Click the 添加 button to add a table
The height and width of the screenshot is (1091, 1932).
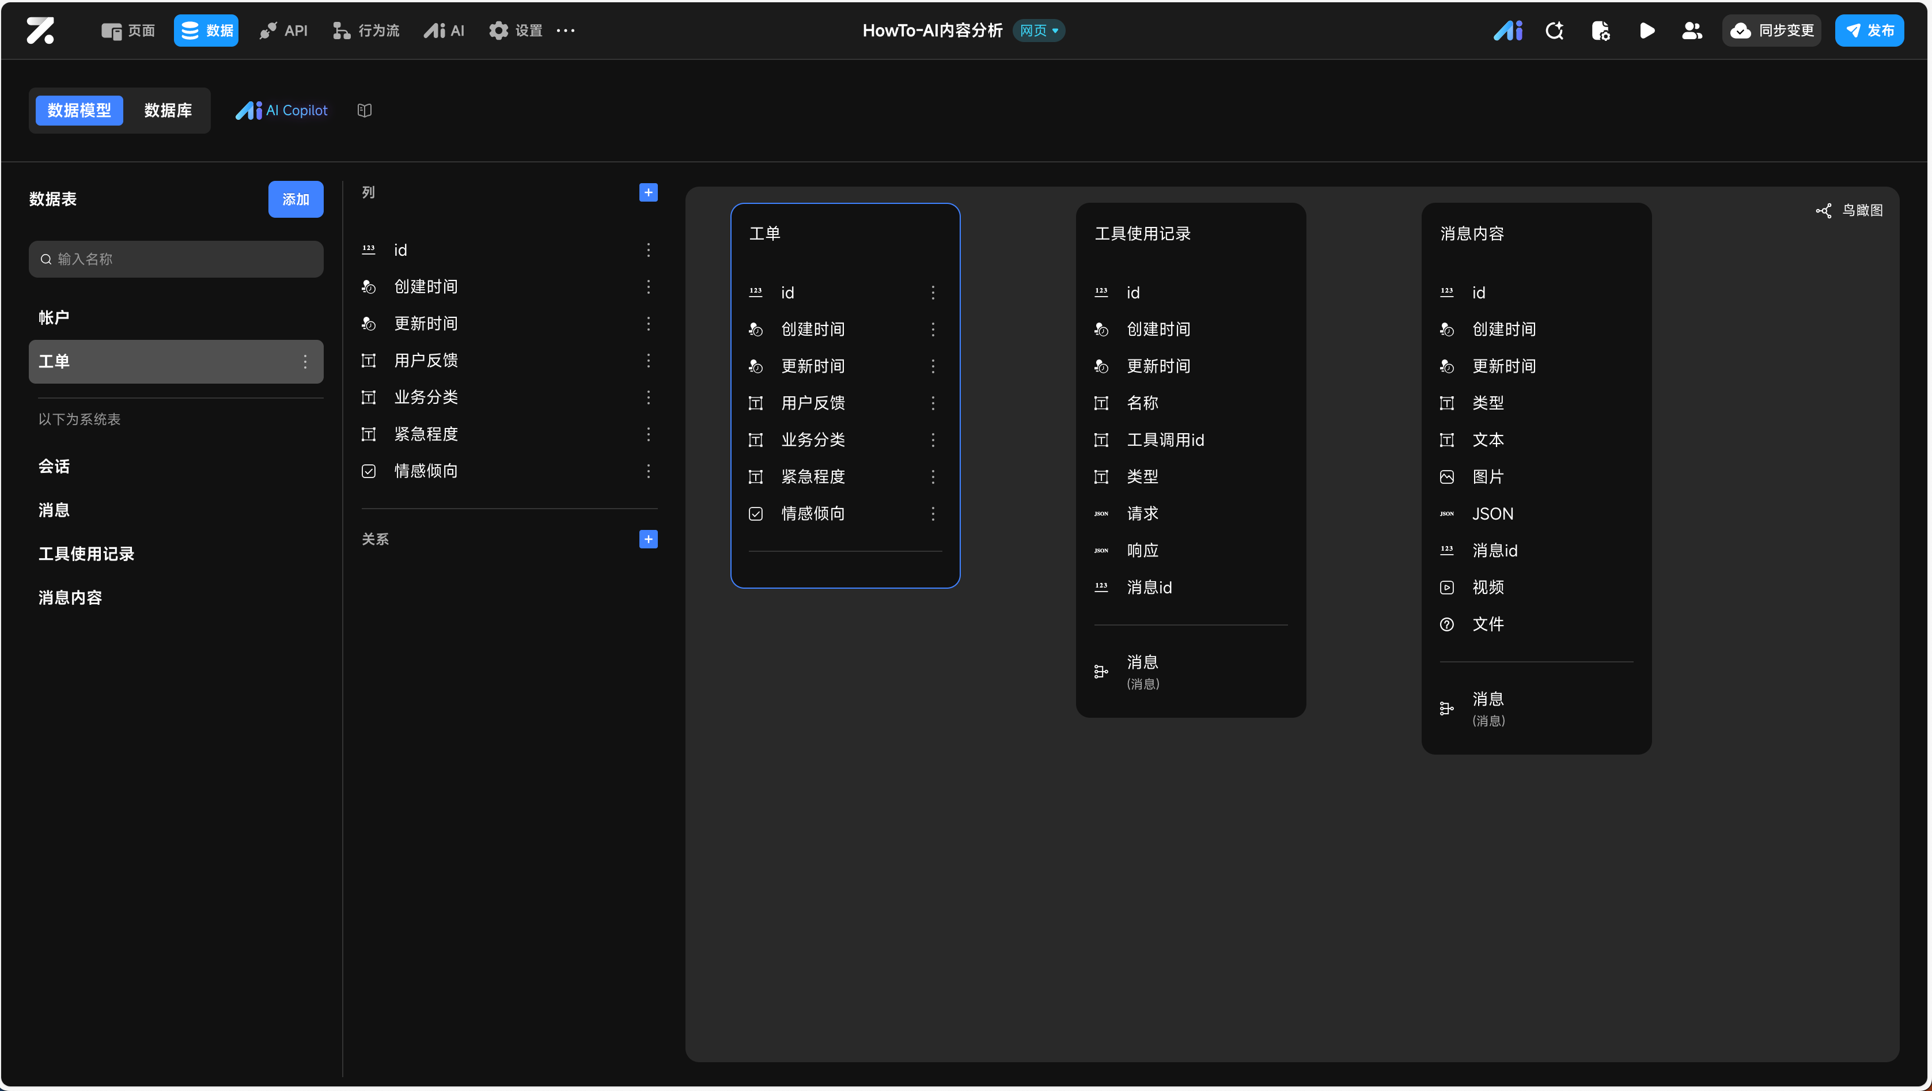point(296,199)
